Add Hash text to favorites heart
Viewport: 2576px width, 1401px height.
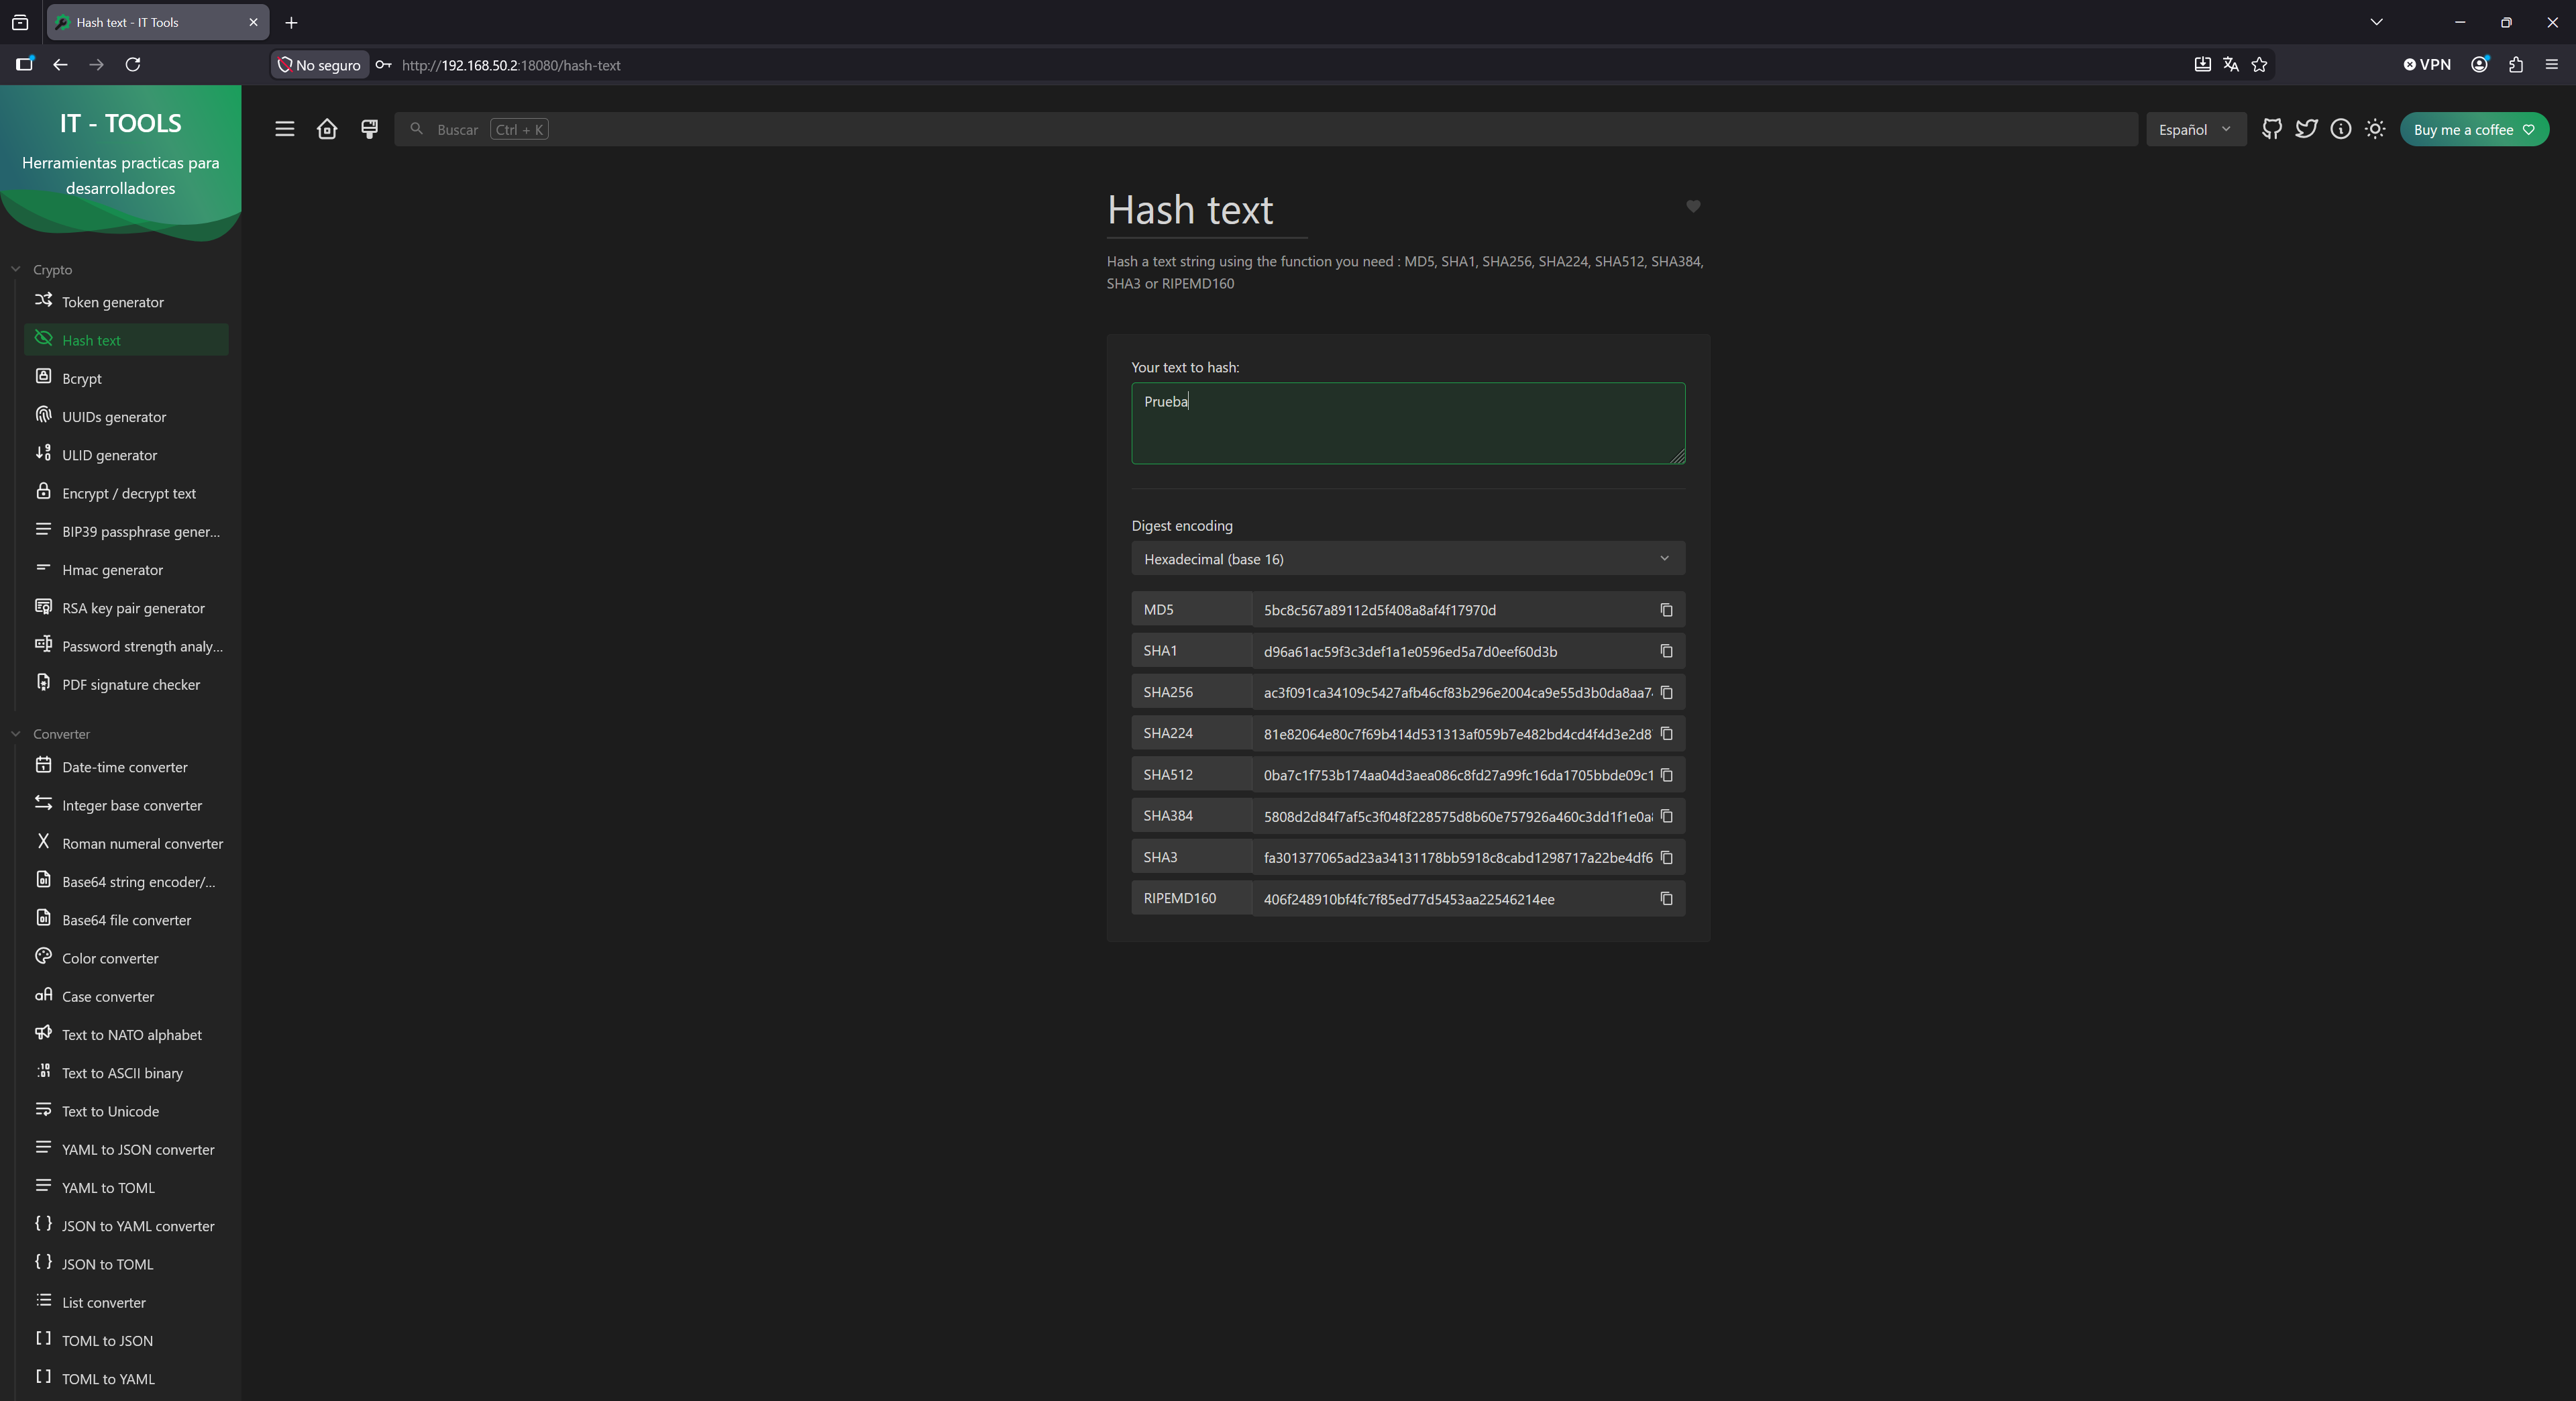[x=1693, y=206]
